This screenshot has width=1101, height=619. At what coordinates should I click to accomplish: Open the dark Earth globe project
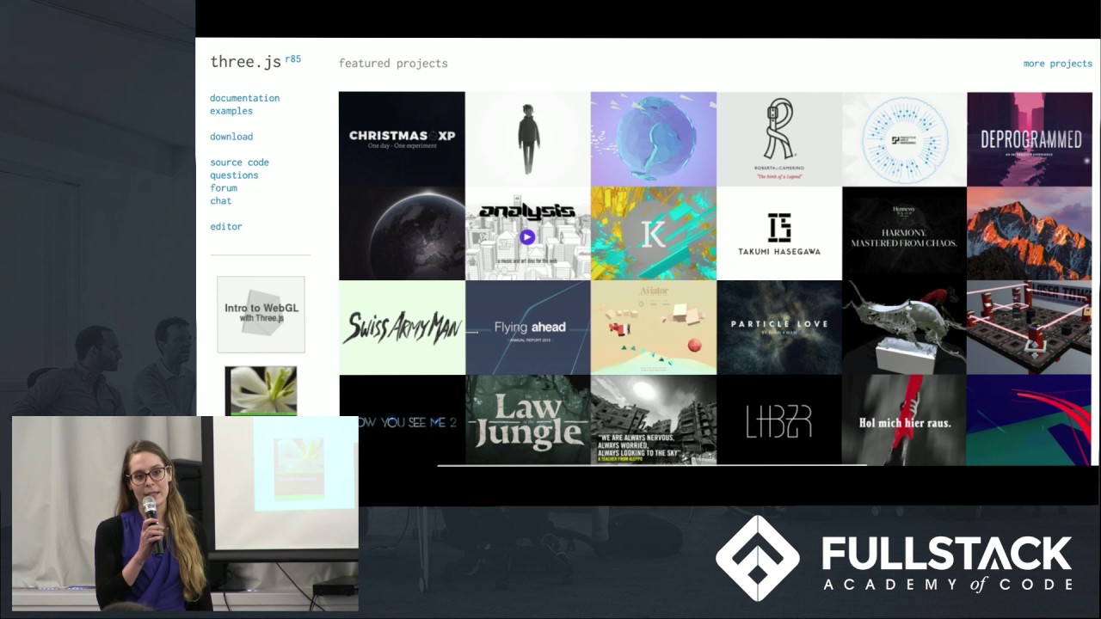tap(402, 234)
